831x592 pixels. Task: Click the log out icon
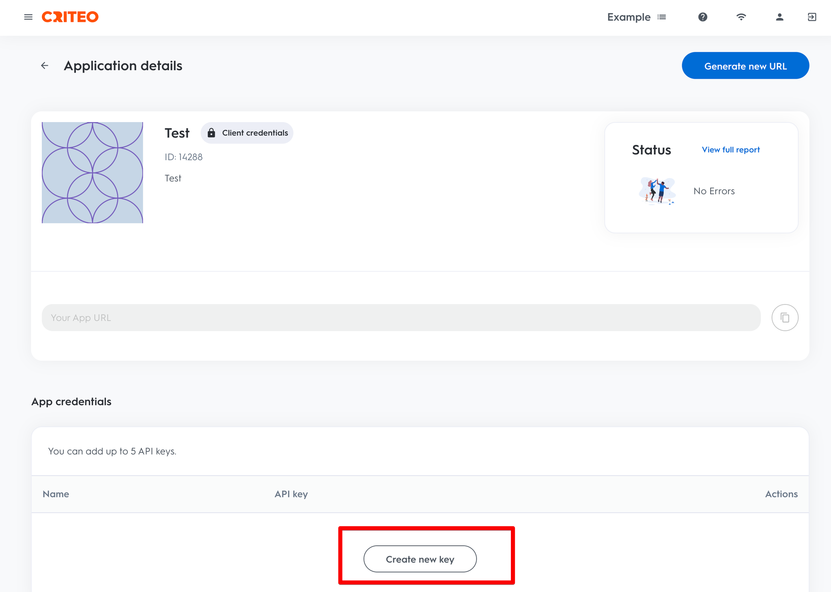(812, 17)
